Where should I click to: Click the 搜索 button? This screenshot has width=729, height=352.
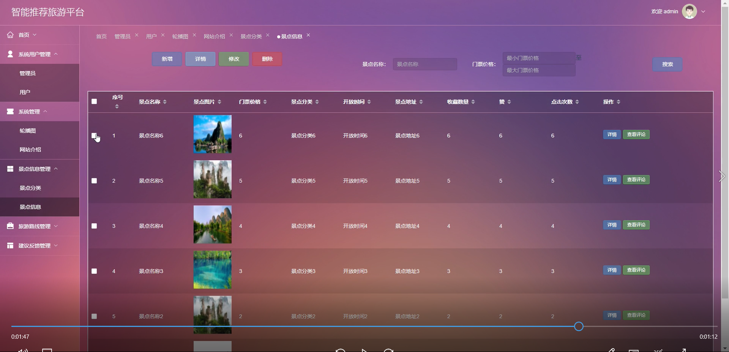(x=667, y=64)
